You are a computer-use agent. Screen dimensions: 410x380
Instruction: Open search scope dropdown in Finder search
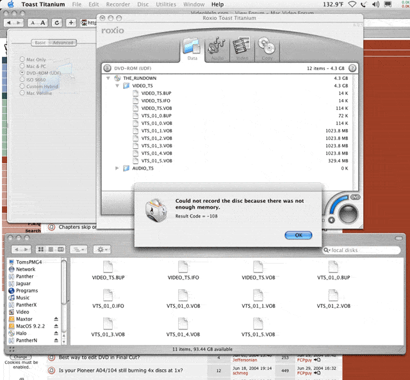327,250
